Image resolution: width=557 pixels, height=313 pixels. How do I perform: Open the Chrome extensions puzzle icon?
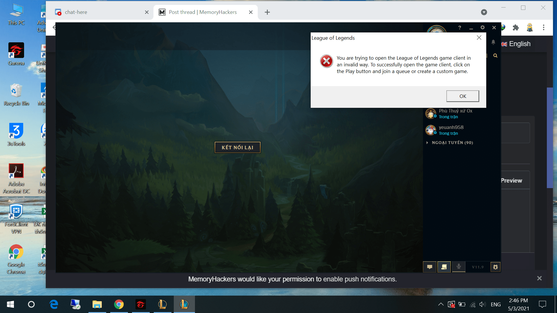click(x=516, y=28)
